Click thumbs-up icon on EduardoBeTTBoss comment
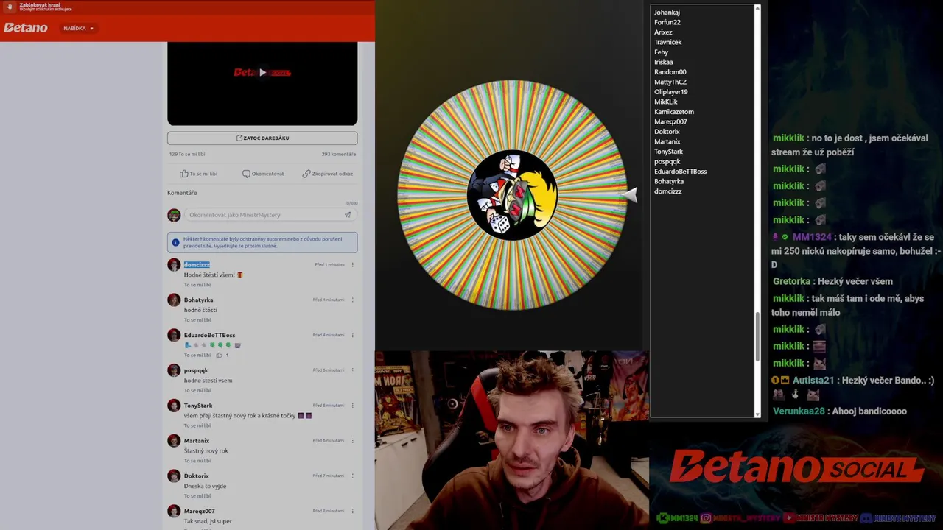Viewport: 943px width, 530px height. pos(219,355)
